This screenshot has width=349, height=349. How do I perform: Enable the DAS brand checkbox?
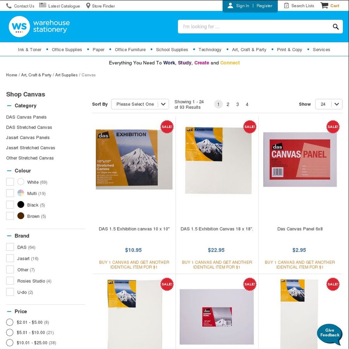(10, 247)
